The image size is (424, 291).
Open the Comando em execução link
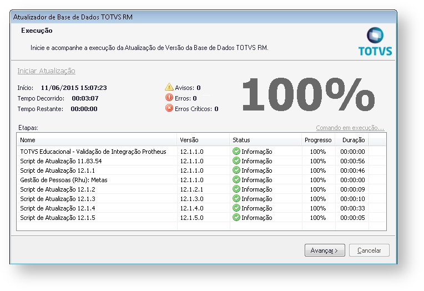tap(350, 128)
